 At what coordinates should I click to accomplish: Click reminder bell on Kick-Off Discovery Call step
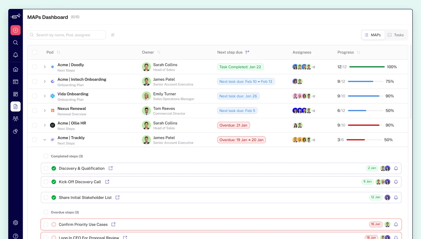click(x=396, y=182)
